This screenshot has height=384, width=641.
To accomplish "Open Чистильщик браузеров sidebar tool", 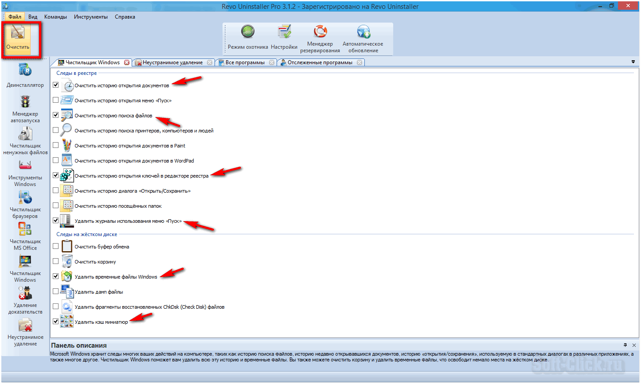I will 25,205.
